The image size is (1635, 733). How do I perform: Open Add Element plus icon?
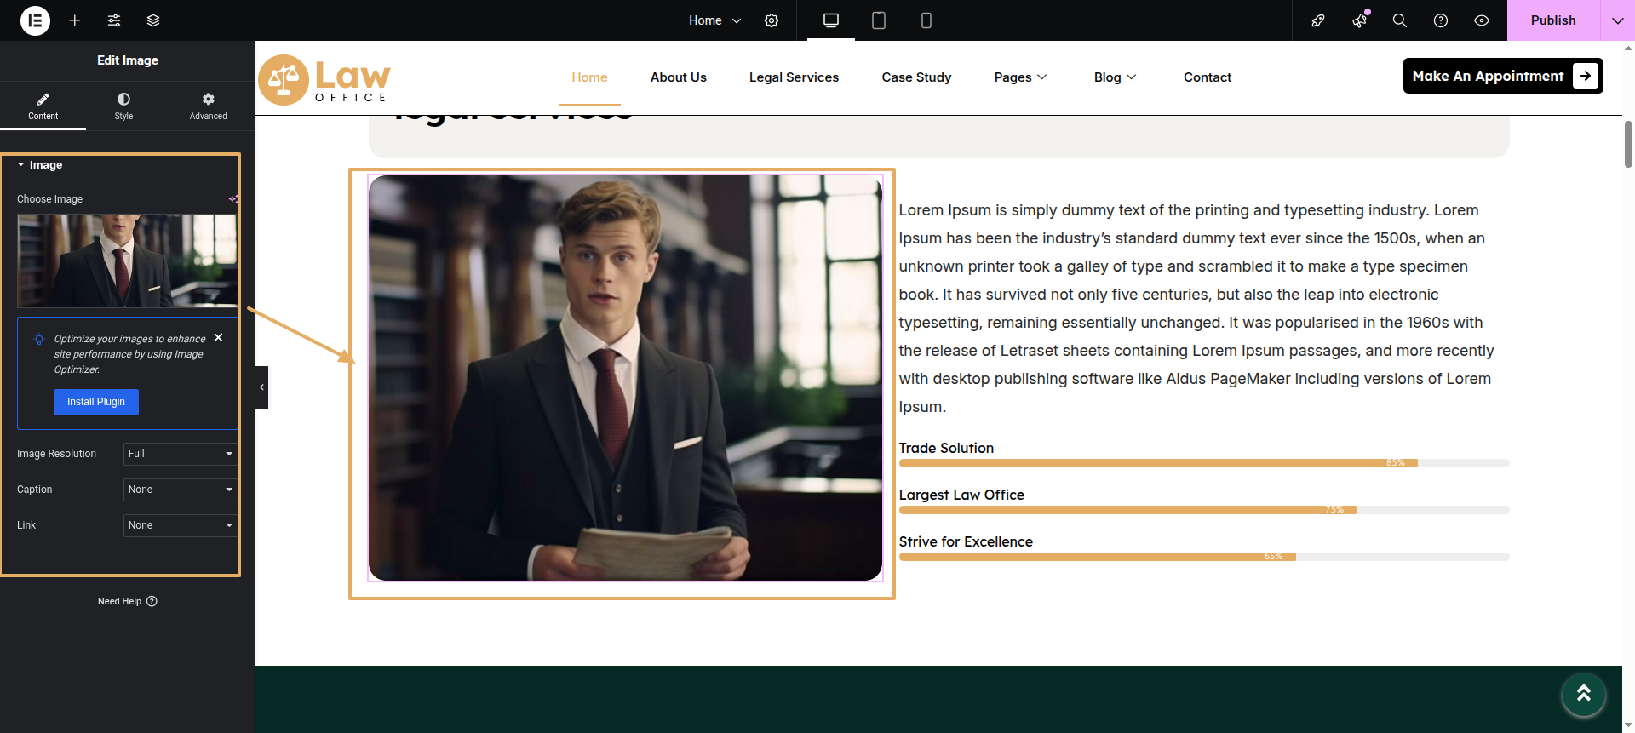[75, 20]
